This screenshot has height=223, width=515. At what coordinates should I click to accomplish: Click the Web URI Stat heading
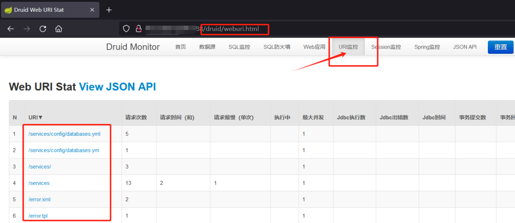(42, 87)
